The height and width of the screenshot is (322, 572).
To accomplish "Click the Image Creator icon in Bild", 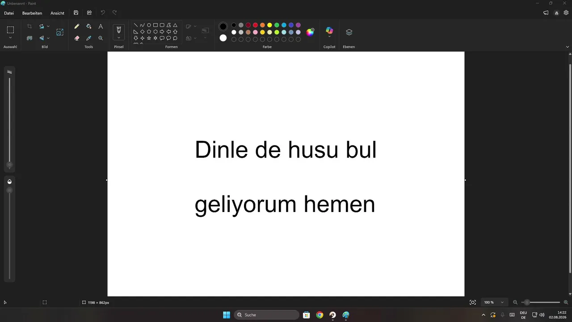I will pyautogui.click(x=60, y=32).
